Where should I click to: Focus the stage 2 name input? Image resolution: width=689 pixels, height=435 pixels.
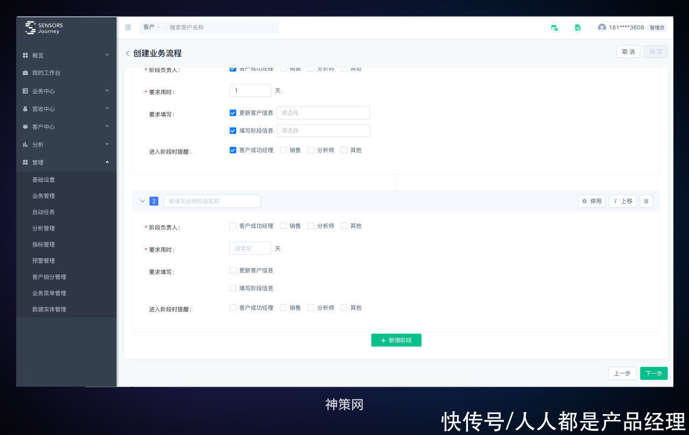click(x=212, y=201)
